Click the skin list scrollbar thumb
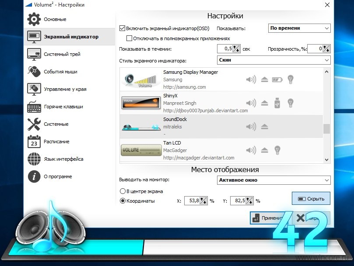Viewport: 354px width, 266px height. coord(326,129)
